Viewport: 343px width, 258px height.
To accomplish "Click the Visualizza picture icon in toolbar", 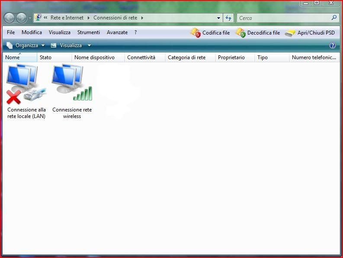I will pyautogui.click(x=54, y=45).
